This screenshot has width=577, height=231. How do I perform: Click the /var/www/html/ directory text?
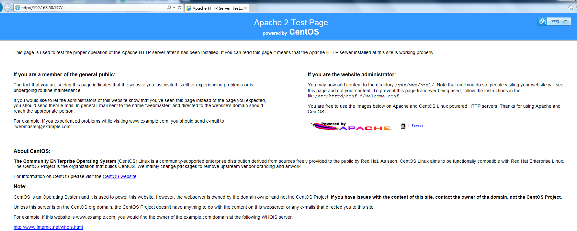coord(415,85)
